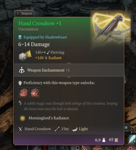The height and width of the screenshot is (150, 136).
Task: Click the Weapon Enchantment sword icon
Action: click(x=22, y=70)
